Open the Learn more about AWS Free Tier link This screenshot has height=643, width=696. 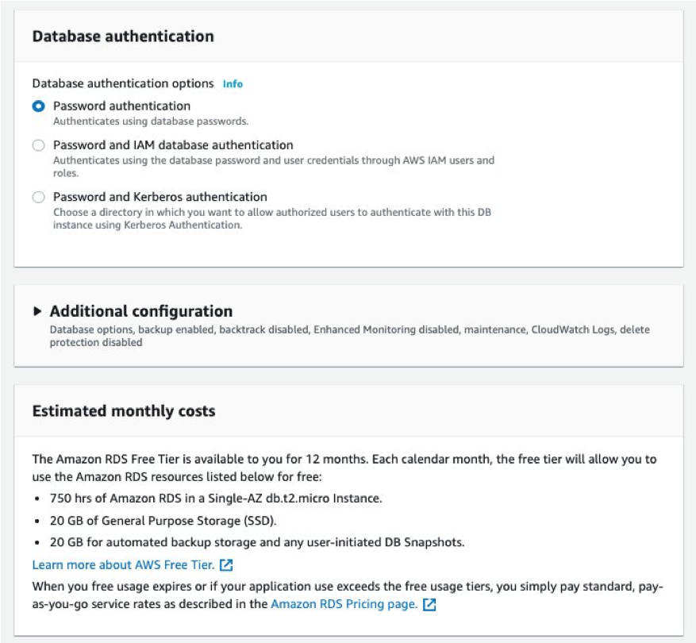click(123, 565)
